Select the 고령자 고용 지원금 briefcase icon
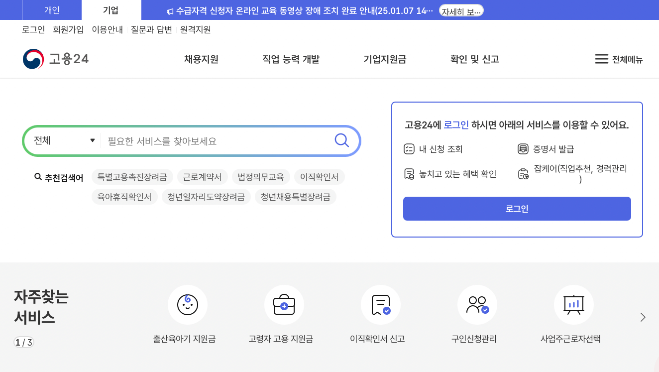Screen dimensions: 659x372 (284, 305)
